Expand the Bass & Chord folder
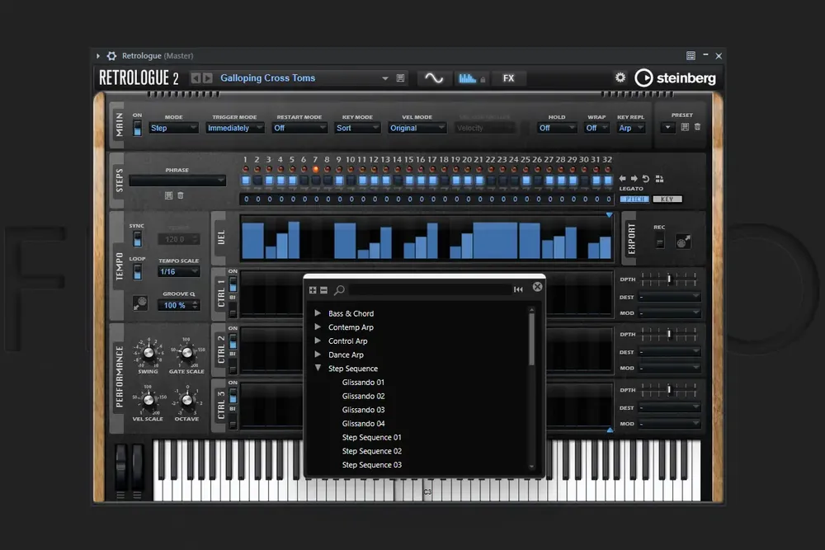 [318, 313]
